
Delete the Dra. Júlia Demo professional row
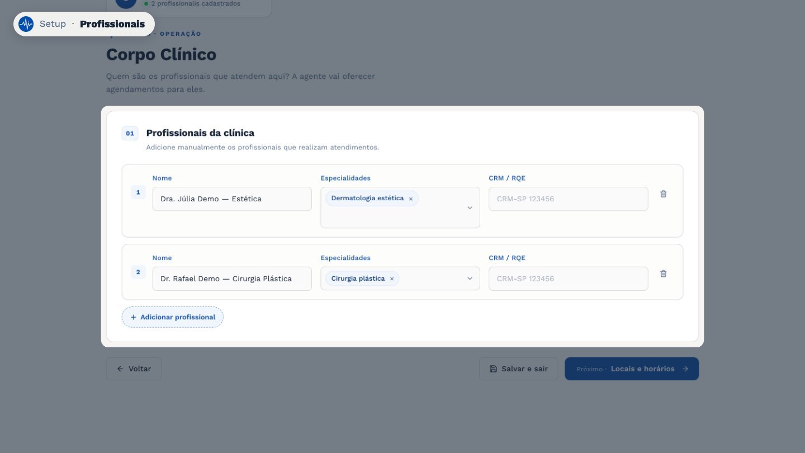point(663,194)
